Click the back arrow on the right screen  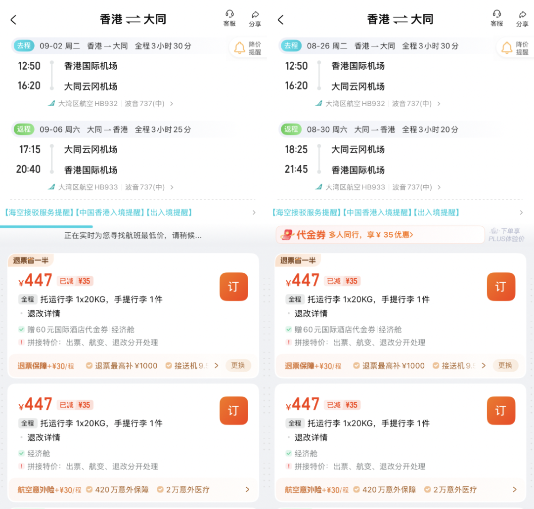[280, 20]
